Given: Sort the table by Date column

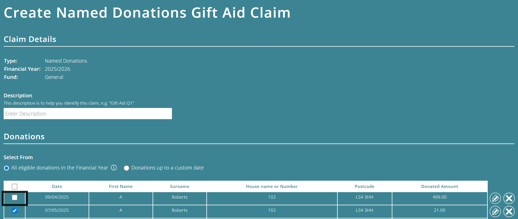Looking at the screenshot, I should pyautogui.click(x=57, y=186).
